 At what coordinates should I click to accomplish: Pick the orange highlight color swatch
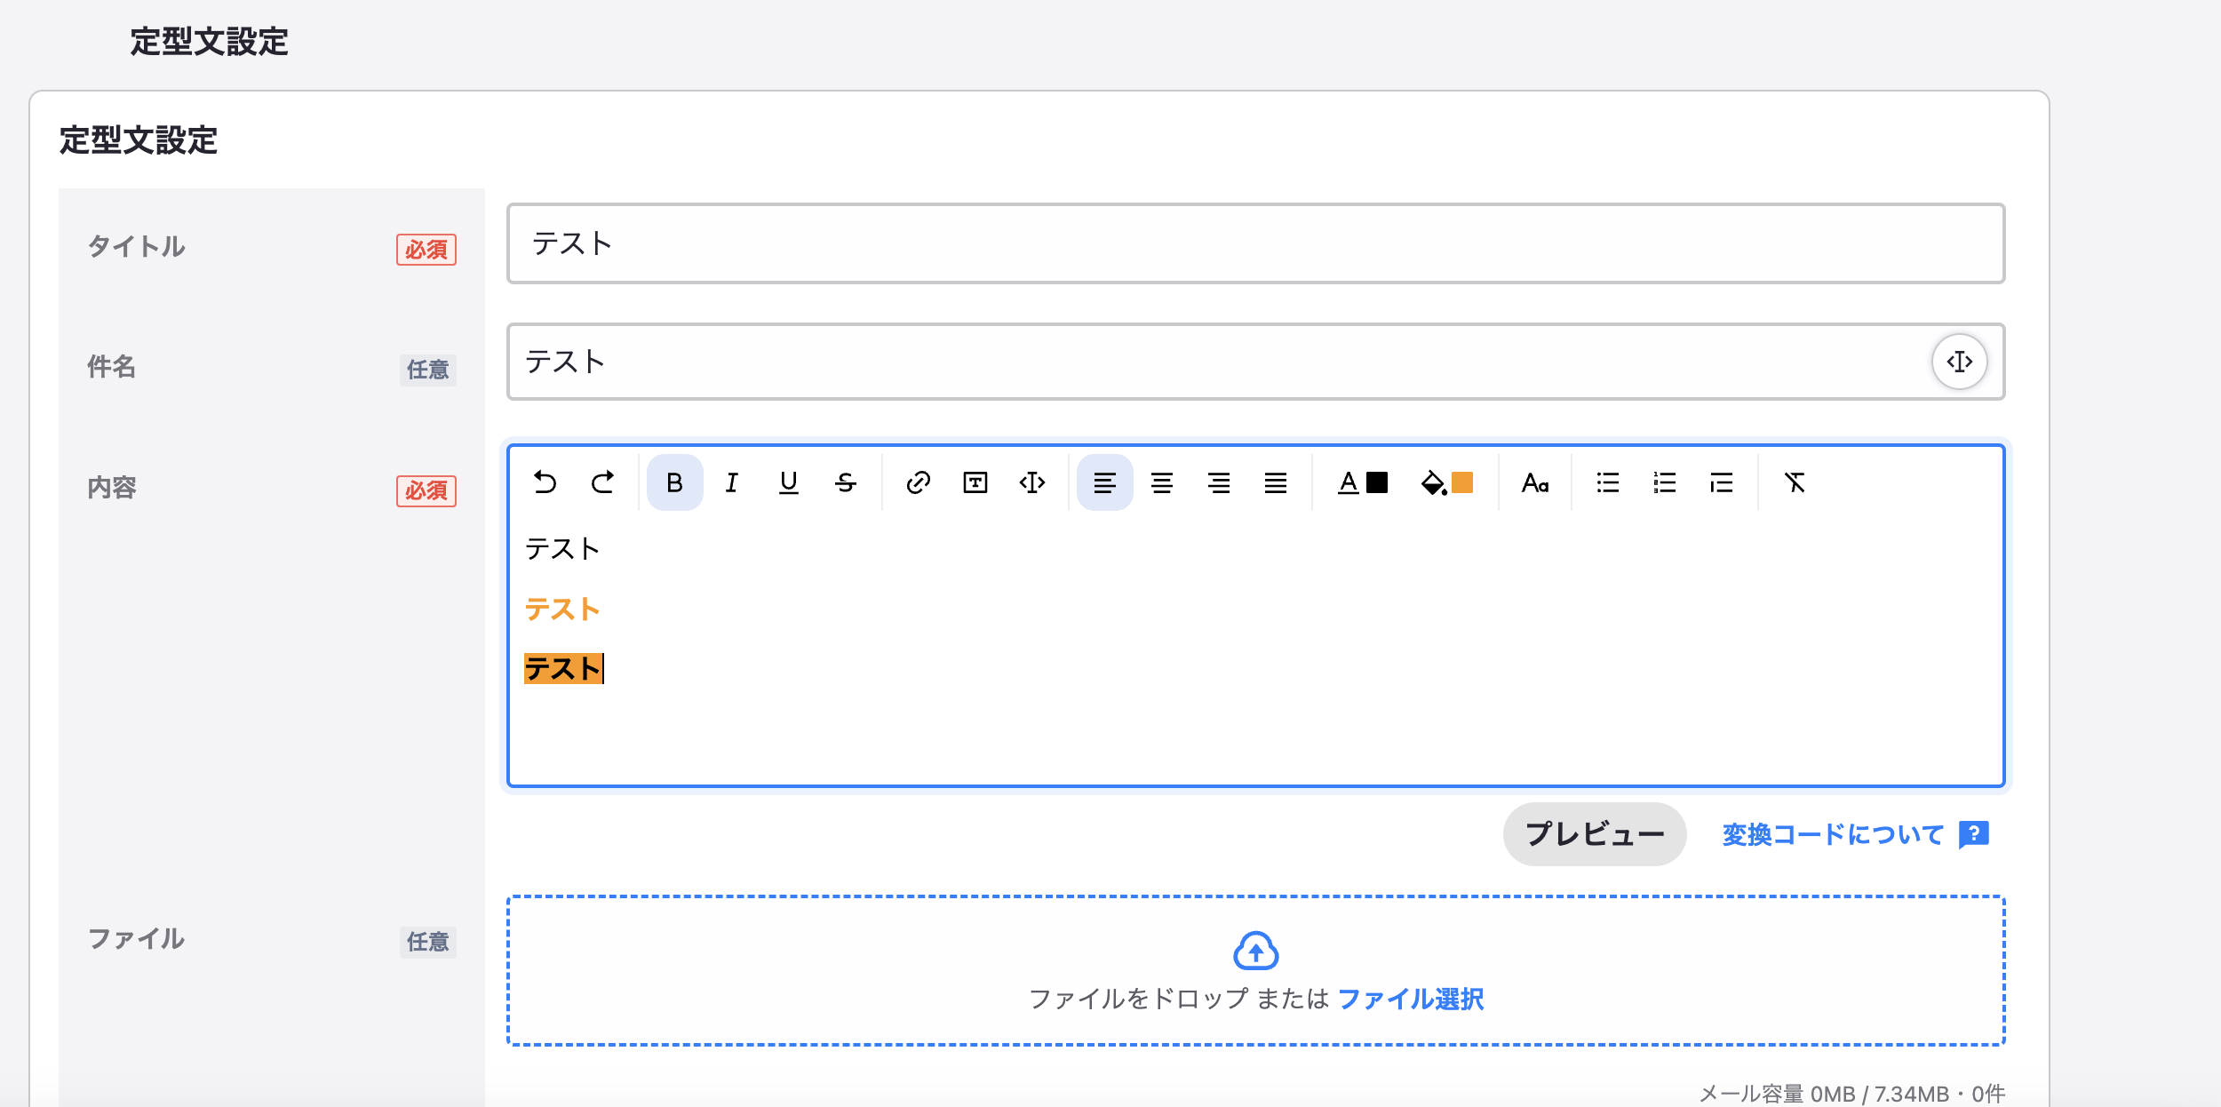click(x=1462, y=482)
